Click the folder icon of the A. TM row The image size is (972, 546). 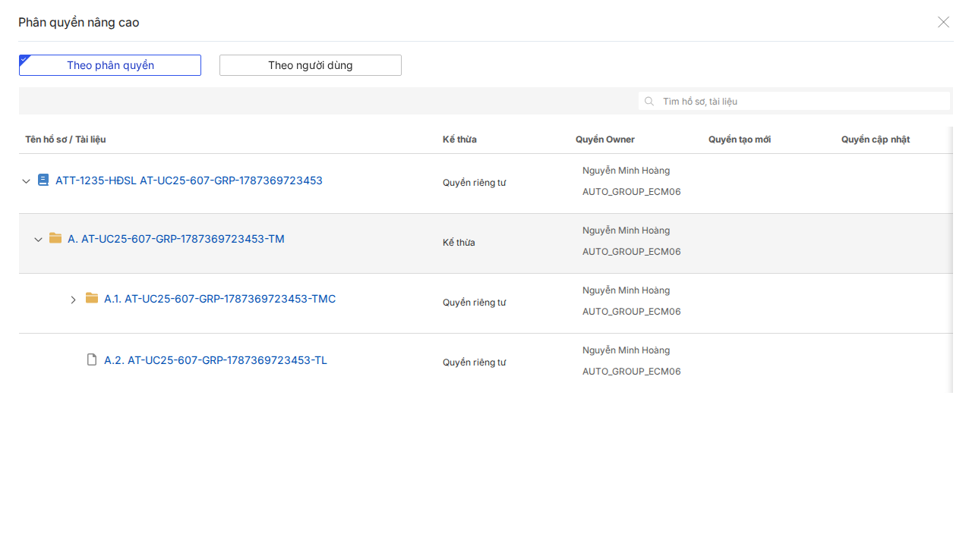55,238
